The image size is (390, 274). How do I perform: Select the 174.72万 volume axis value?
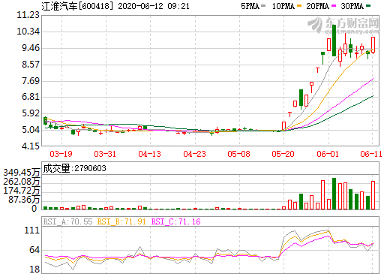click(22, 191)
